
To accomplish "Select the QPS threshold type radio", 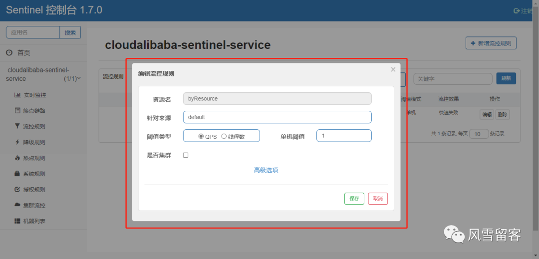I will (x=201, y=136).
